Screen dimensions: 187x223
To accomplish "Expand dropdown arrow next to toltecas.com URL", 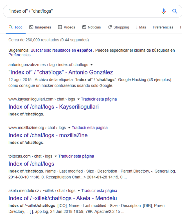I will point(56,156).
